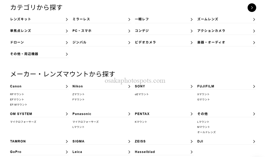The height and width of the screenshot is (157, 265).
Task: Select the αEマウント link under SONY
Action: [142, 94]
